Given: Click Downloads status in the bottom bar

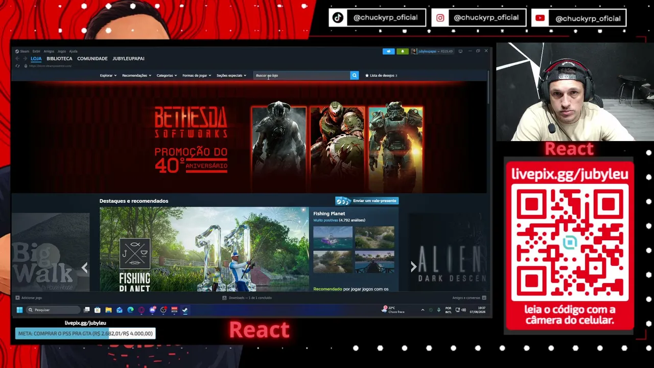Looking at the screenshot, I should (x=247, y=297).
